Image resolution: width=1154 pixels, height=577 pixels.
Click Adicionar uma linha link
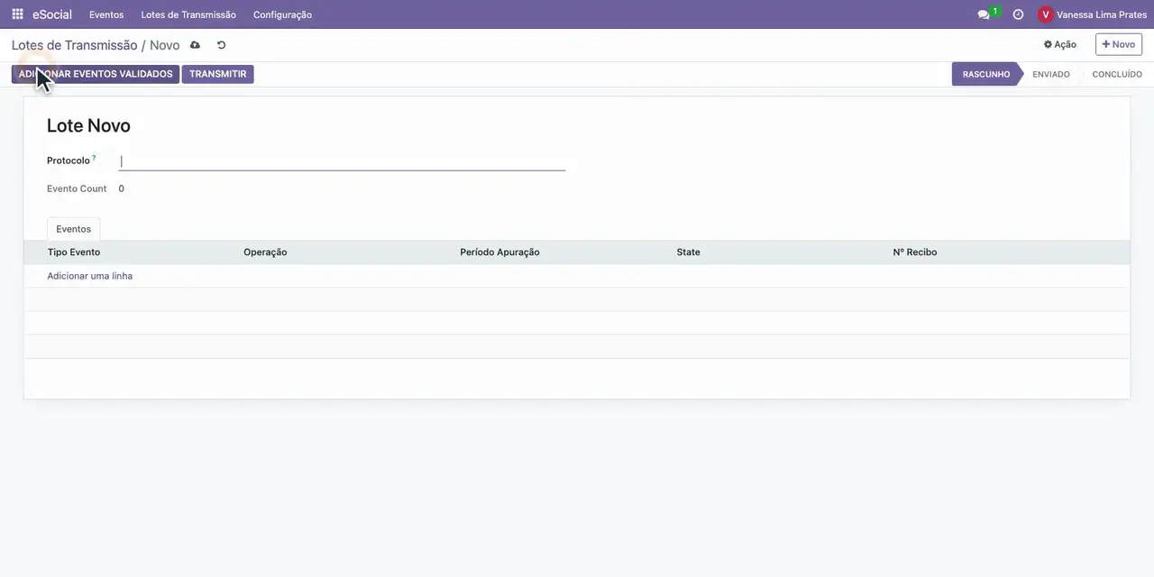coord(89,276)
